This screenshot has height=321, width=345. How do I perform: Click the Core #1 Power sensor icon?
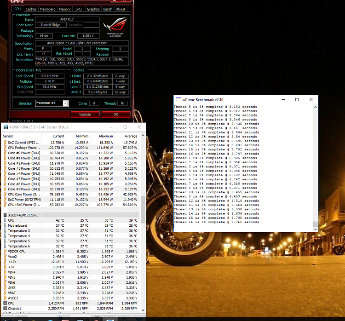pyautogui.click(x=5, y=158)
